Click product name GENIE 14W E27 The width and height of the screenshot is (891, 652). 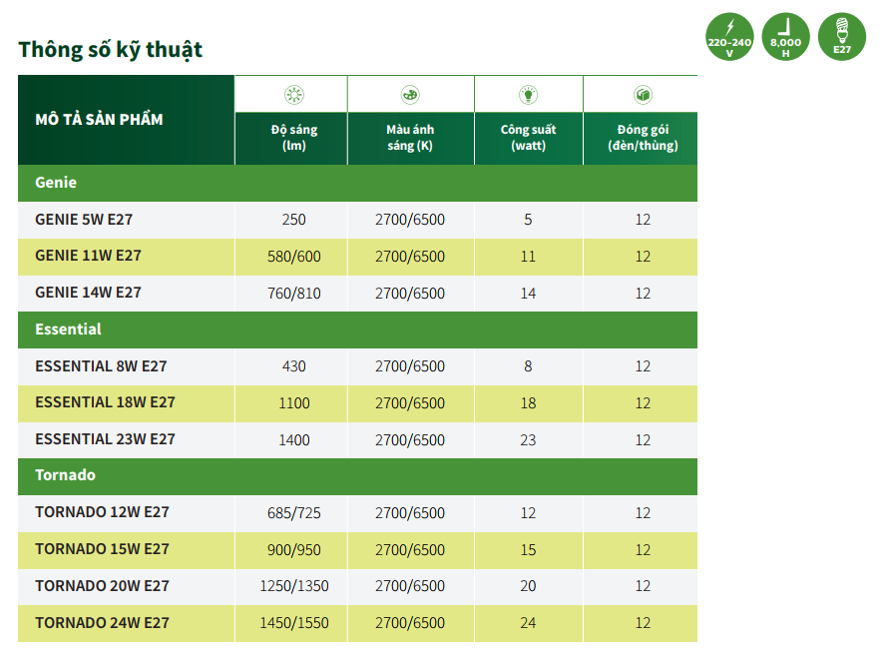tap(88, 293)
